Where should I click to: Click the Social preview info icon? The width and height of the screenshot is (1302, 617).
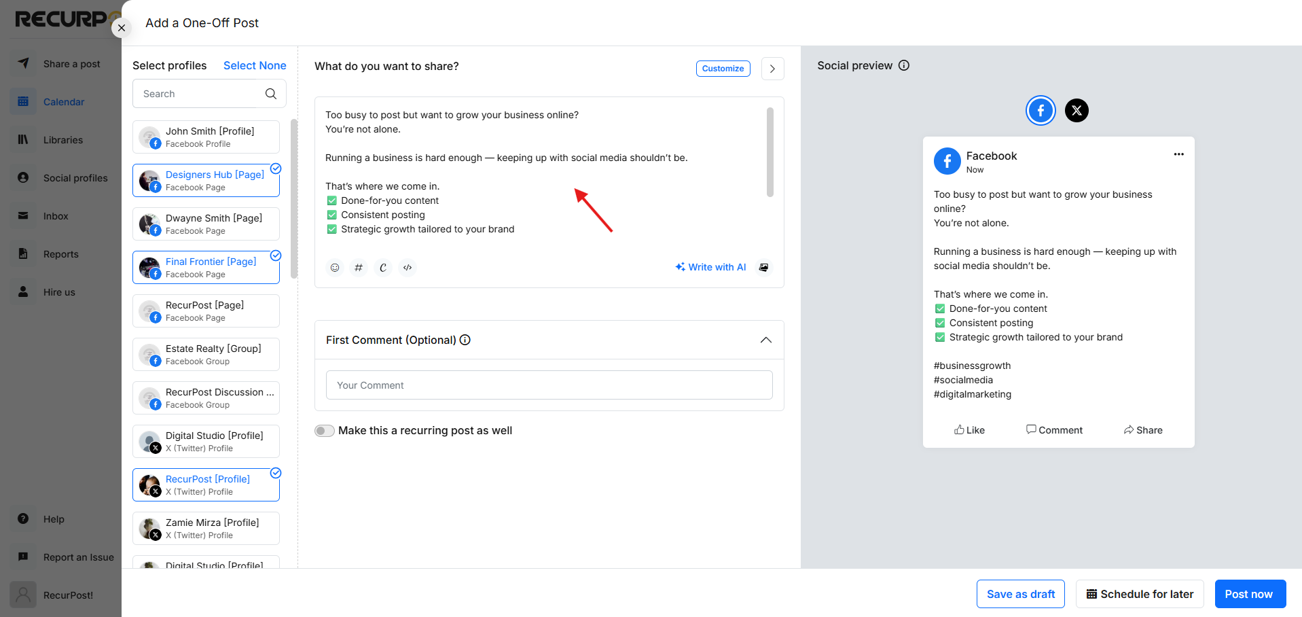(904, 65)
